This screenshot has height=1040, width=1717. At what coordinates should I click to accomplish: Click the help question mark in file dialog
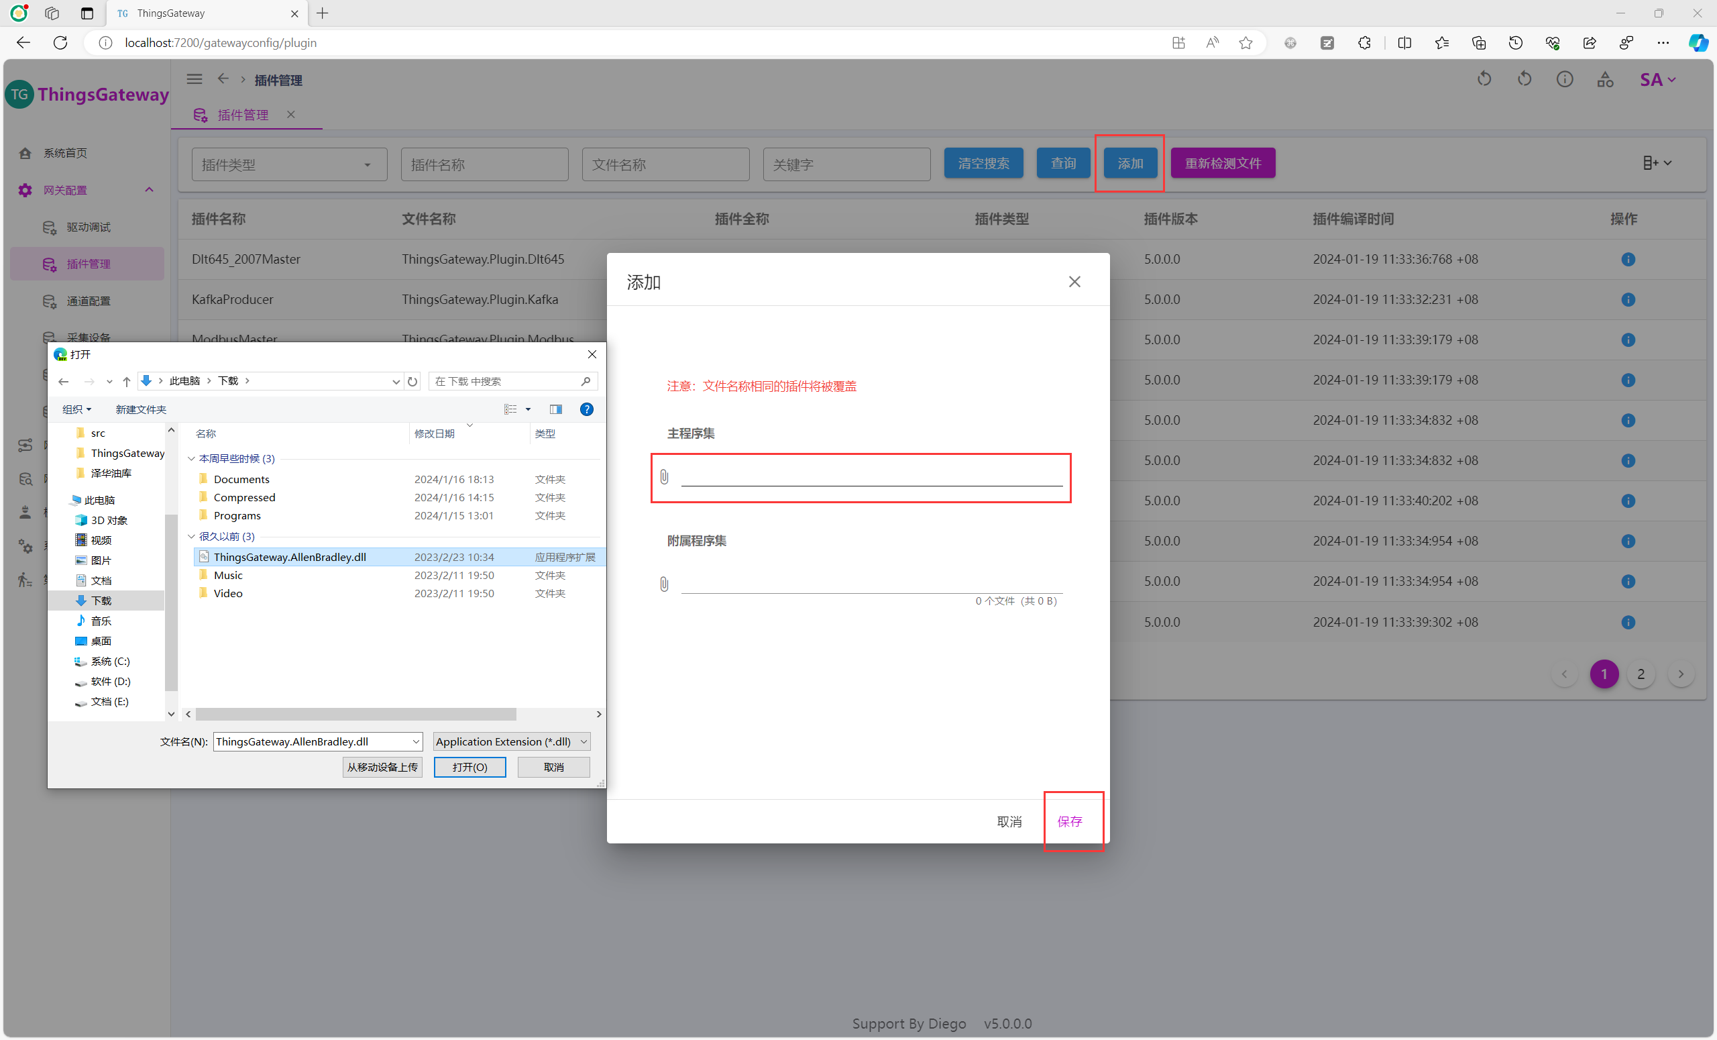[587, 409]
